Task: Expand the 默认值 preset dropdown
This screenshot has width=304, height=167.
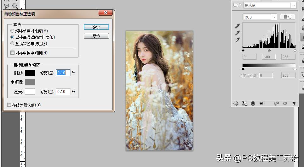Action: tap(270, 5)
